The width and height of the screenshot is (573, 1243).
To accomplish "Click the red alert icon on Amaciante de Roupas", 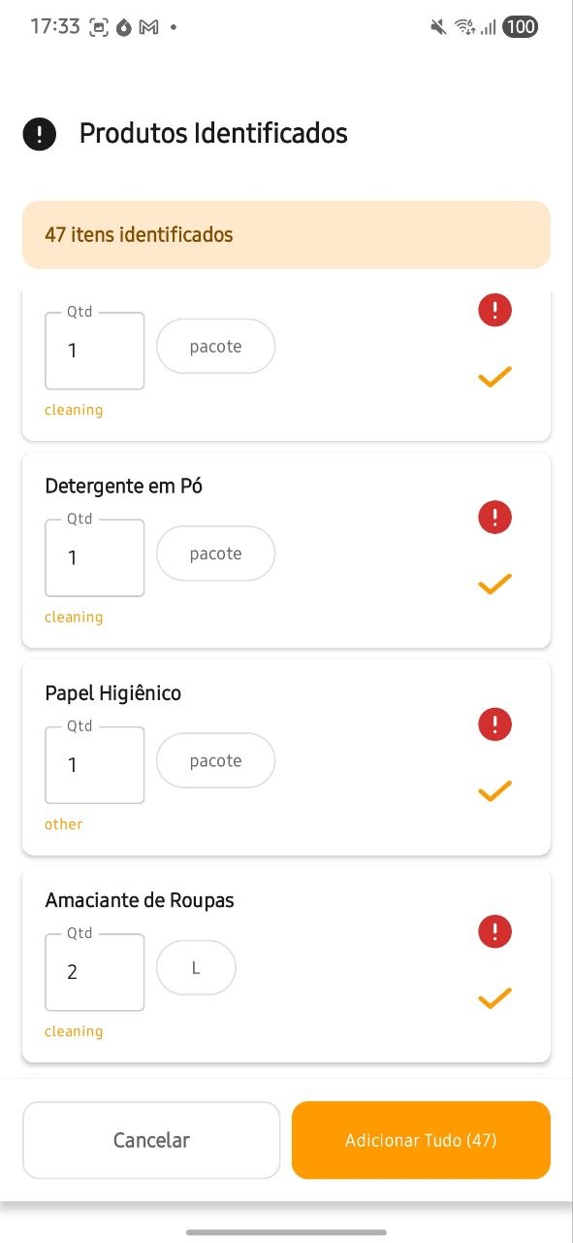I will click(494, 931).
